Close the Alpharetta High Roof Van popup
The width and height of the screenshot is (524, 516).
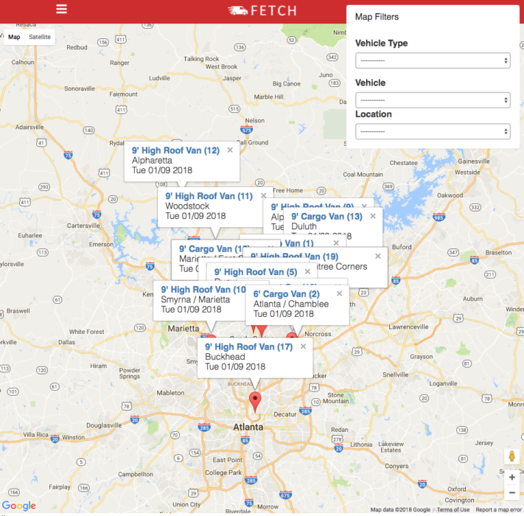[230, 150]
